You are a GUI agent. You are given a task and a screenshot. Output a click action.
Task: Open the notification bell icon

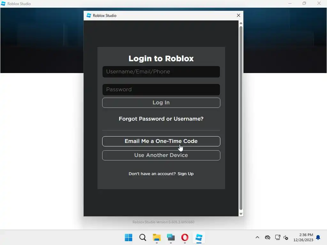click(x=318, y=237)
